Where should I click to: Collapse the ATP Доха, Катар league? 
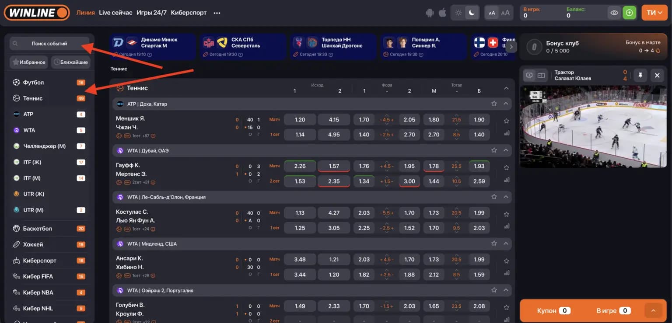tap(506, 104)
